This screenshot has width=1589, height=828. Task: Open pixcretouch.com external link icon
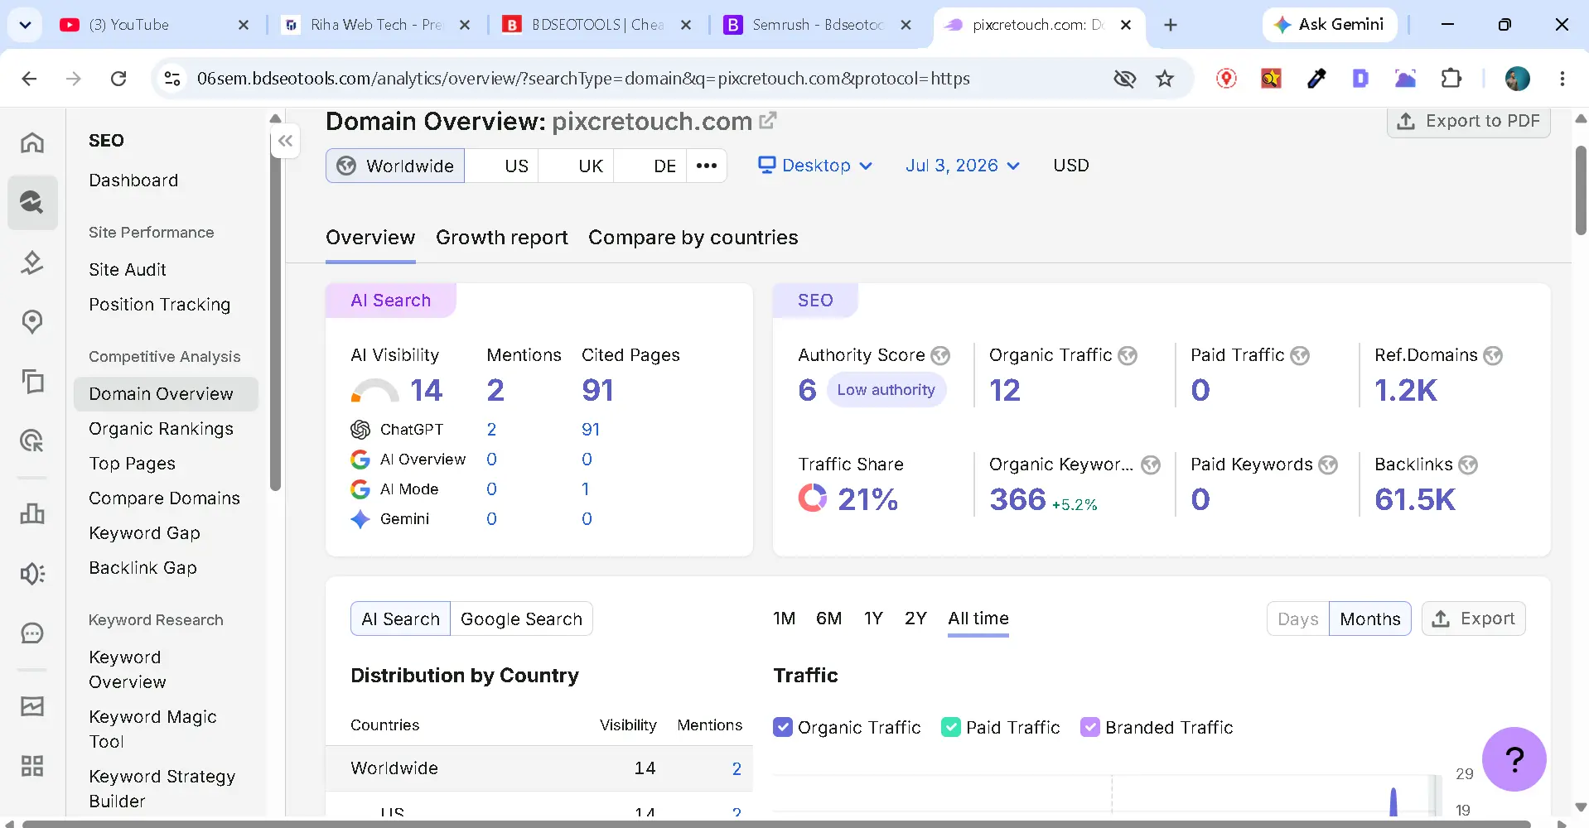pos(768,121)
